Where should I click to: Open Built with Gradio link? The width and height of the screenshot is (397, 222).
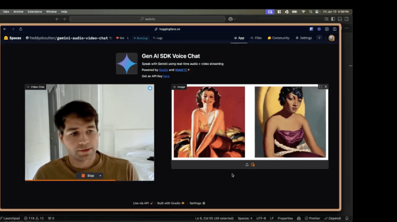pyautogui.click(x=171, y=203)
